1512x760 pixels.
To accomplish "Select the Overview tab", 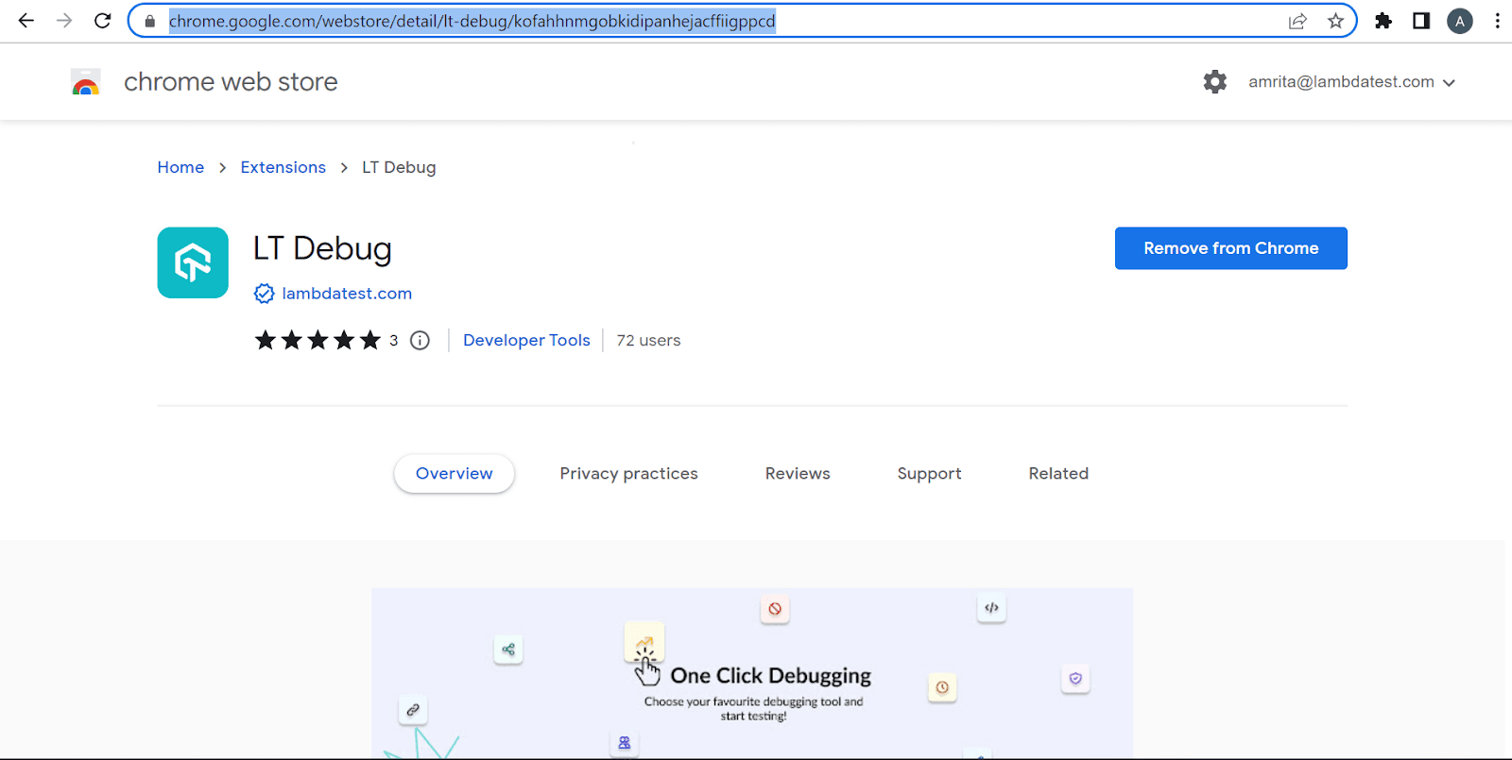I will 454,473.
